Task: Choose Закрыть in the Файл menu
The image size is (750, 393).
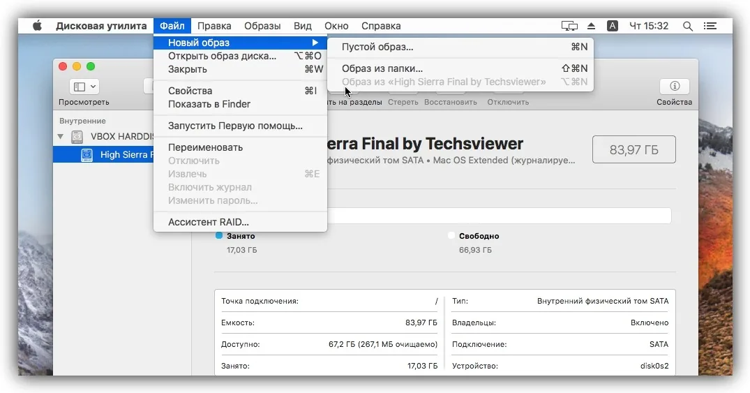Action: [x=240, y=69]
